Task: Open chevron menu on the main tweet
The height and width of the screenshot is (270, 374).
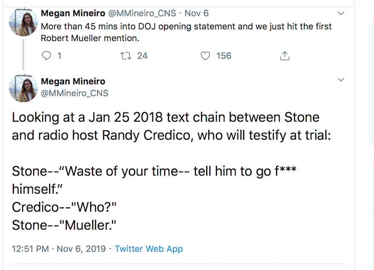Action: point(341,80)
